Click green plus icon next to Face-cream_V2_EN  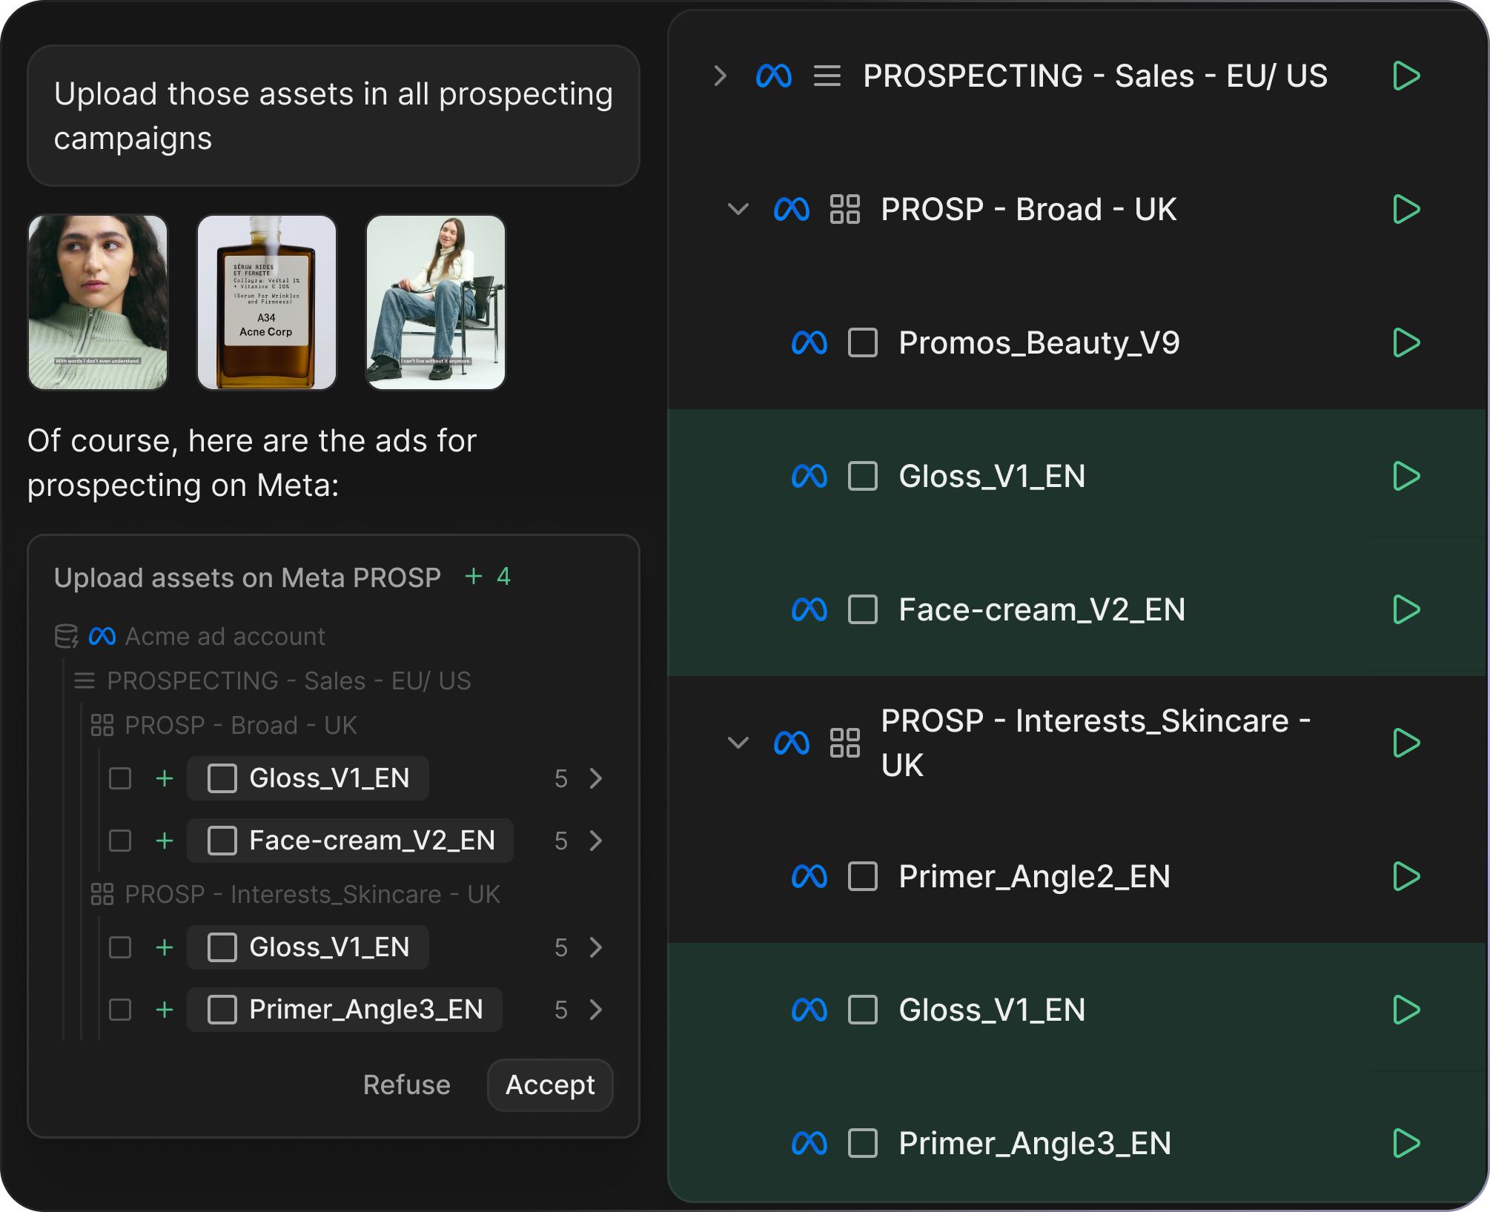[165, 841]
